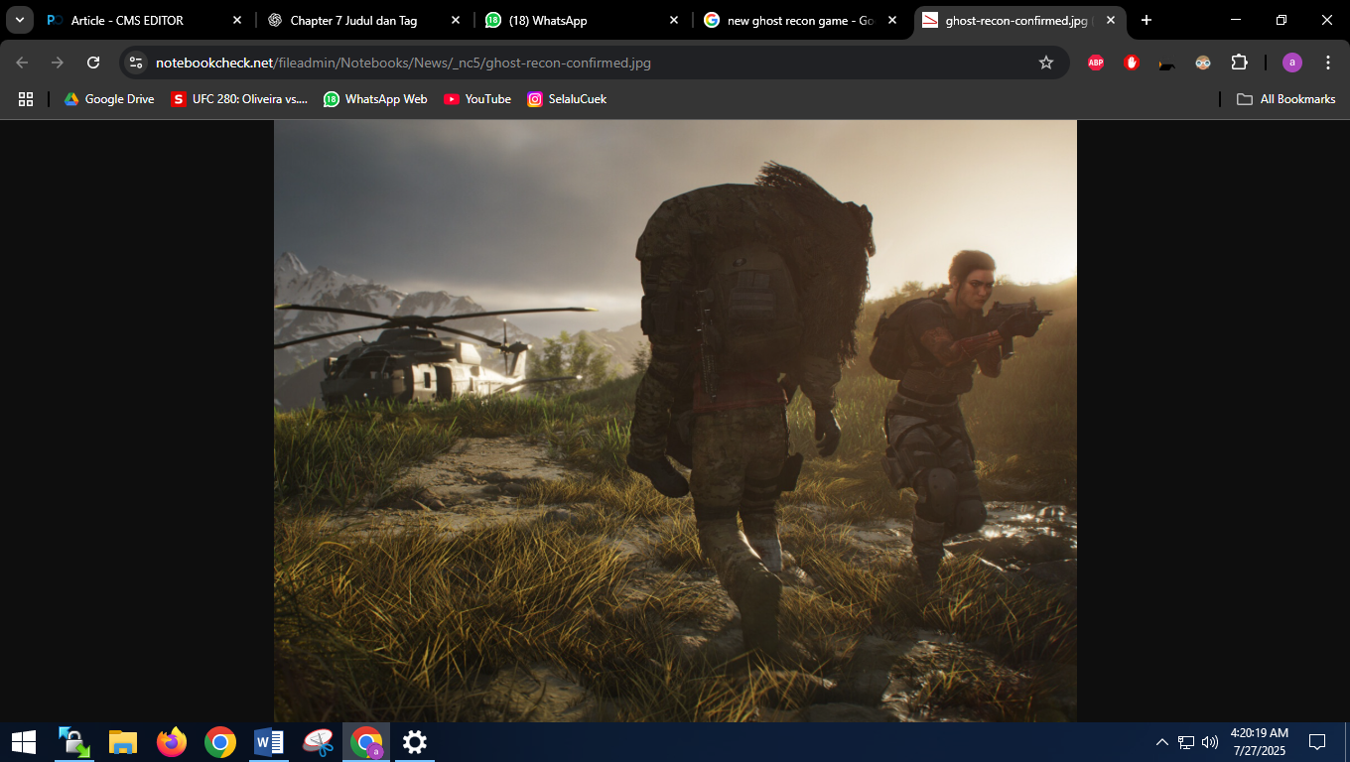Select the ghost-recon-confirmed.jpg tab
The height and width of the screenshot is (762, 1350).
point(1019,20)
